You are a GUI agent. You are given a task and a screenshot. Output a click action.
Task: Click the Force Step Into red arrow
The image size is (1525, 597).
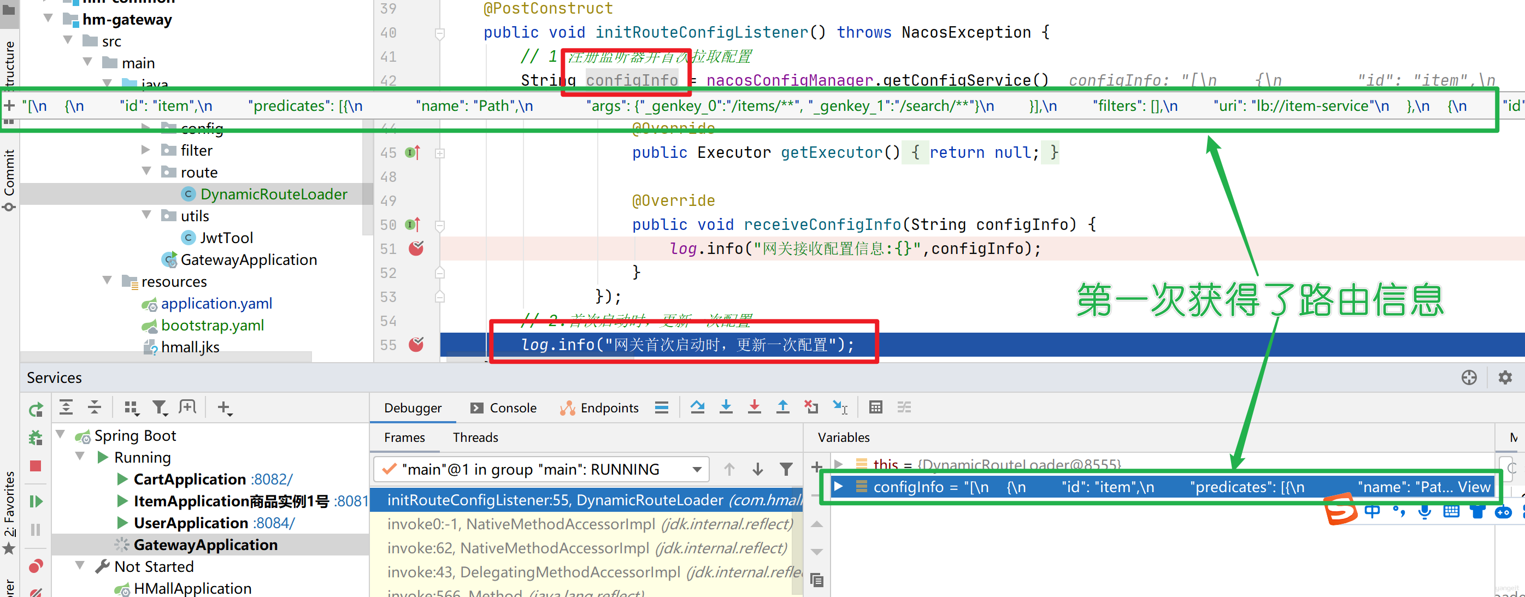754,407
